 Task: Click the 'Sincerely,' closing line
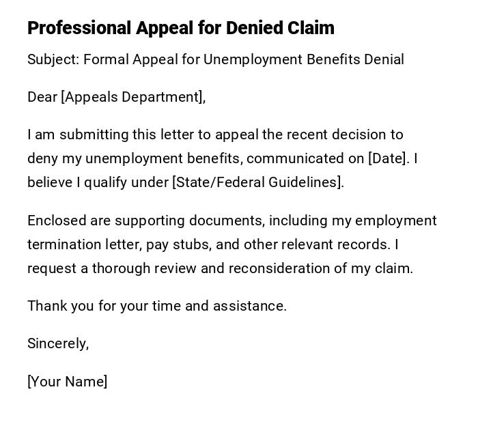(58, 343)
